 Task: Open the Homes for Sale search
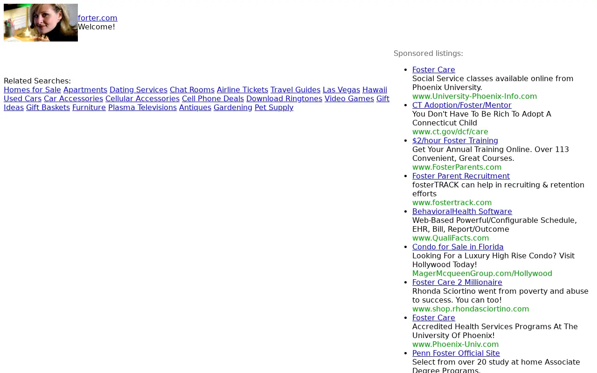tap(32, 90)
